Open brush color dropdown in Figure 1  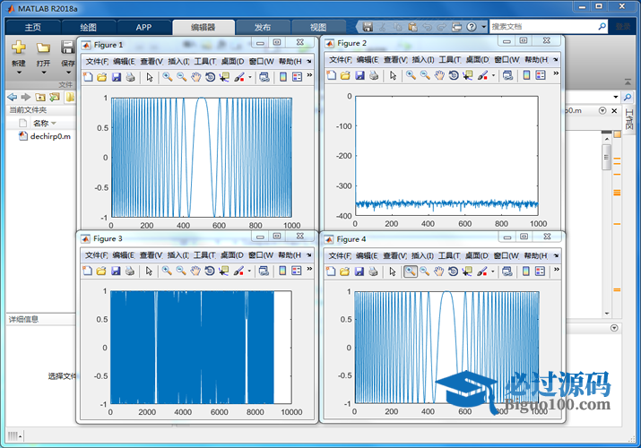pos(250,77)
